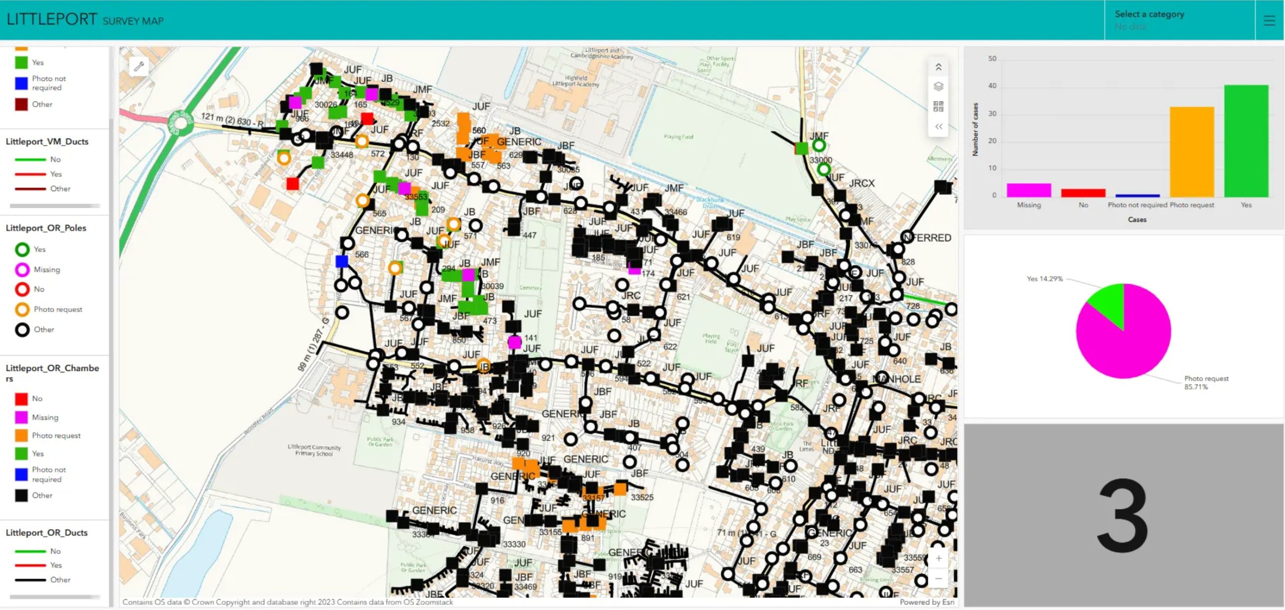Click red circle No symbol under Littleport_OR_Poles
This screenshot has height=610, width=1285.
tap(22, 289)
